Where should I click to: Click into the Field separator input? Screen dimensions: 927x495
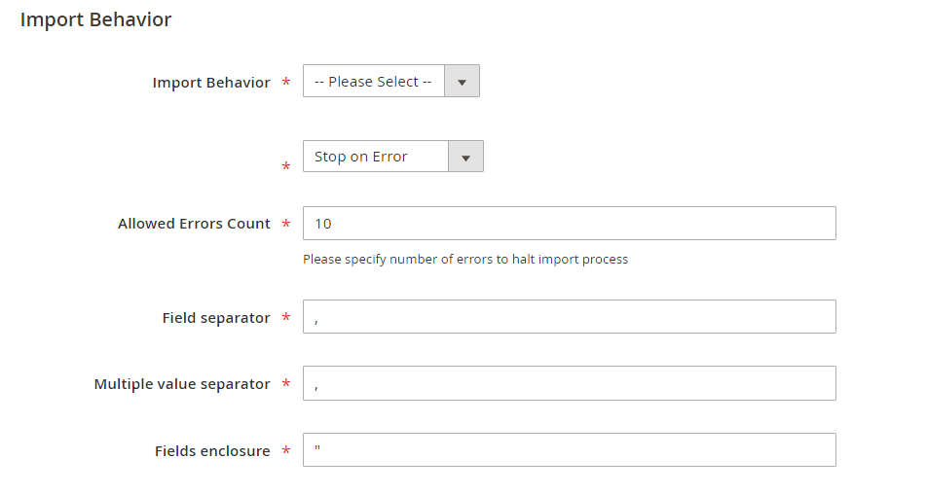tap(570, 317)
